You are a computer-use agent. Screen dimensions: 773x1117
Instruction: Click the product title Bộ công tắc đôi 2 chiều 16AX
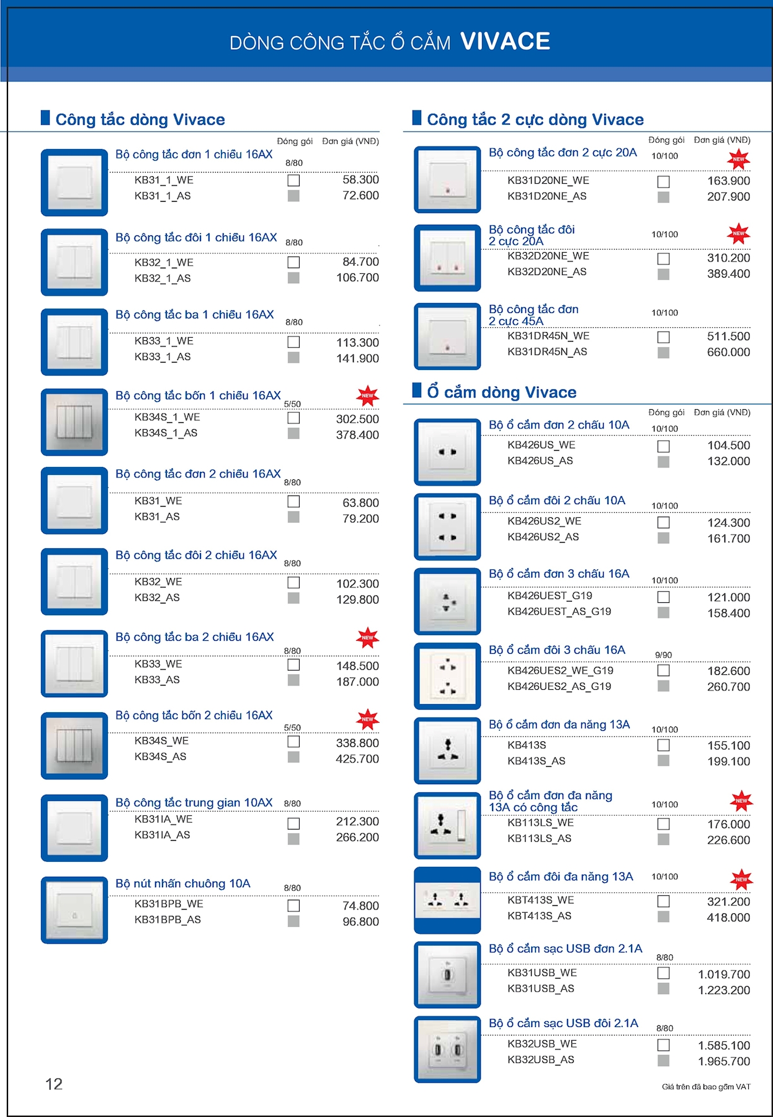pos(196,554)
